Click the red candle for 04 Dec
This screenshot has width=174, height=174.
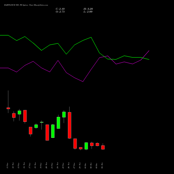(x=103, y=148)
